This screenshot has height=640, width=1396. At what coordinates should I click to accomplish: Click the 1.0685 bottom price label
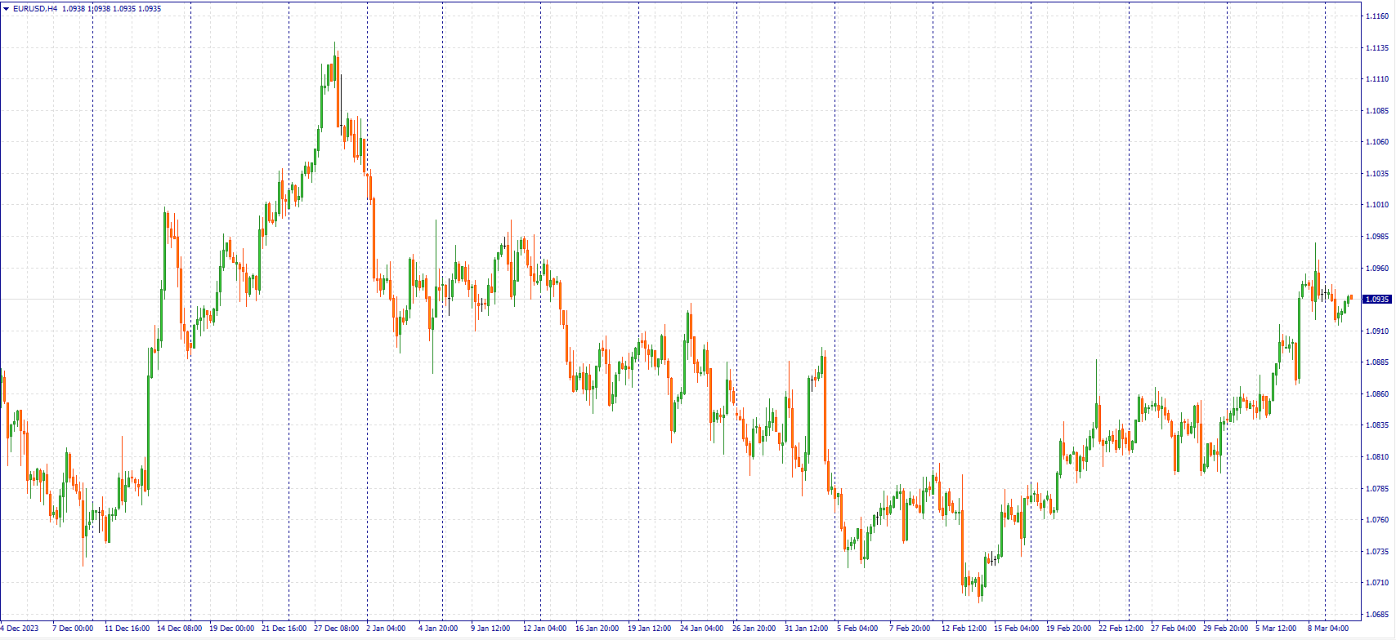tap(1376, 615)
